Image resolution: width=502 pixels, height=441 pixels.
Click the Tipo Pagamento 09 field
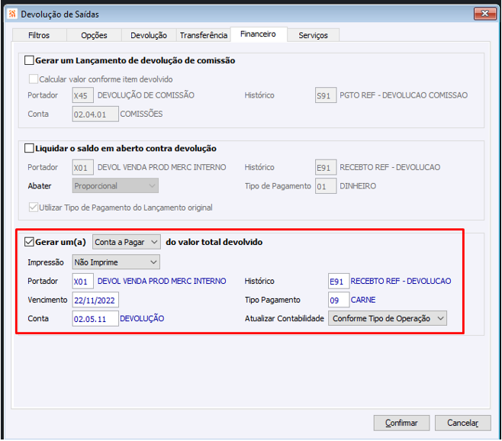tap(339, 300)
